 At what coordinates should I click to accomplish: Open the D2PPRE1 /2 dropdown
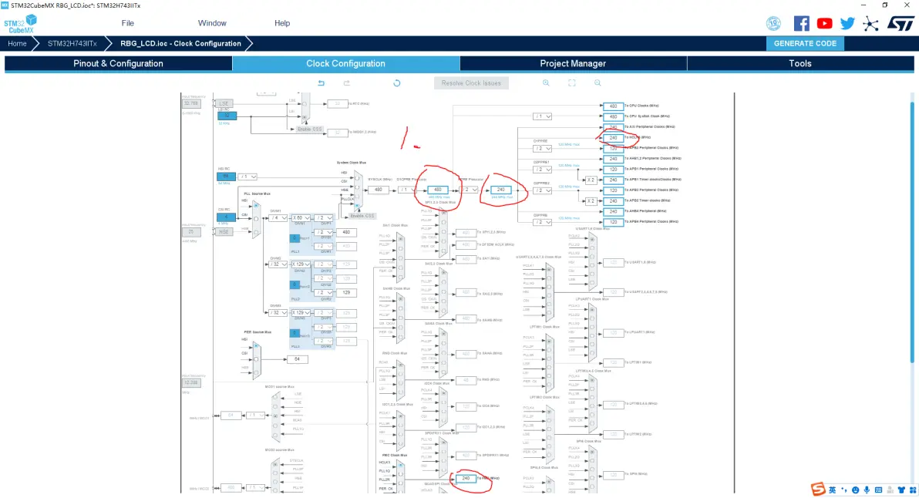pyautogui.click(x=542, y=170)
